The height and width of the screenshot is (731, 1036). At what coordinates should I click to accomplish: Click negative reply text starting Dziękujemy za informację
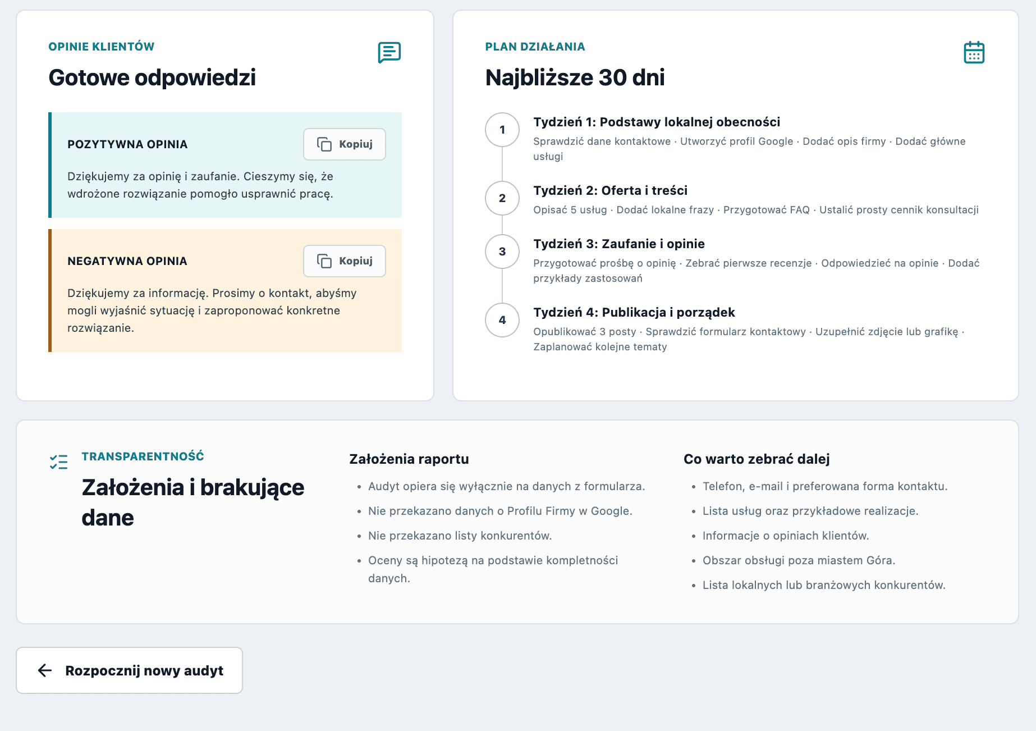pos(212,310)
